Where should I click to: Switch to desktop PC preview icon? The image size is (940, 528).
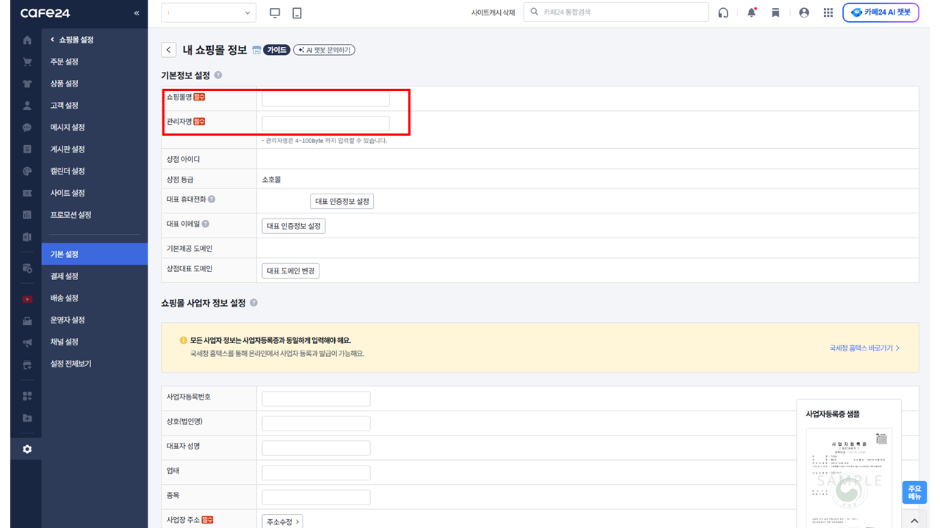pos(275,12)
